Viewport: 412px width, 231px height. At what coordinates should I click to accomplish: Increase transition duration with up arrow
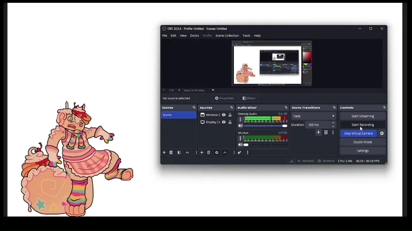(333, 123)
